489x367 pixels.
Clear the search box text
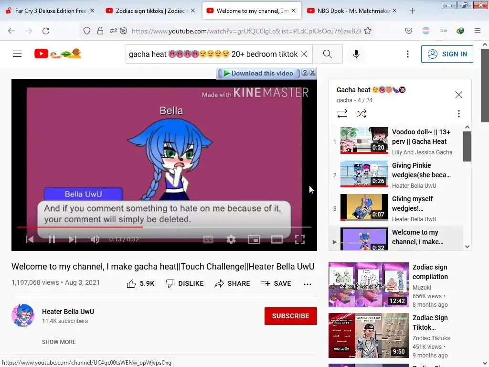(x=303, y=54)
